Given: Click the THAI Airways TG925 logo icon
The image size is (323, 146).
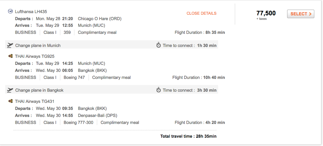Looking at the screenshot, I should [10, 56].
